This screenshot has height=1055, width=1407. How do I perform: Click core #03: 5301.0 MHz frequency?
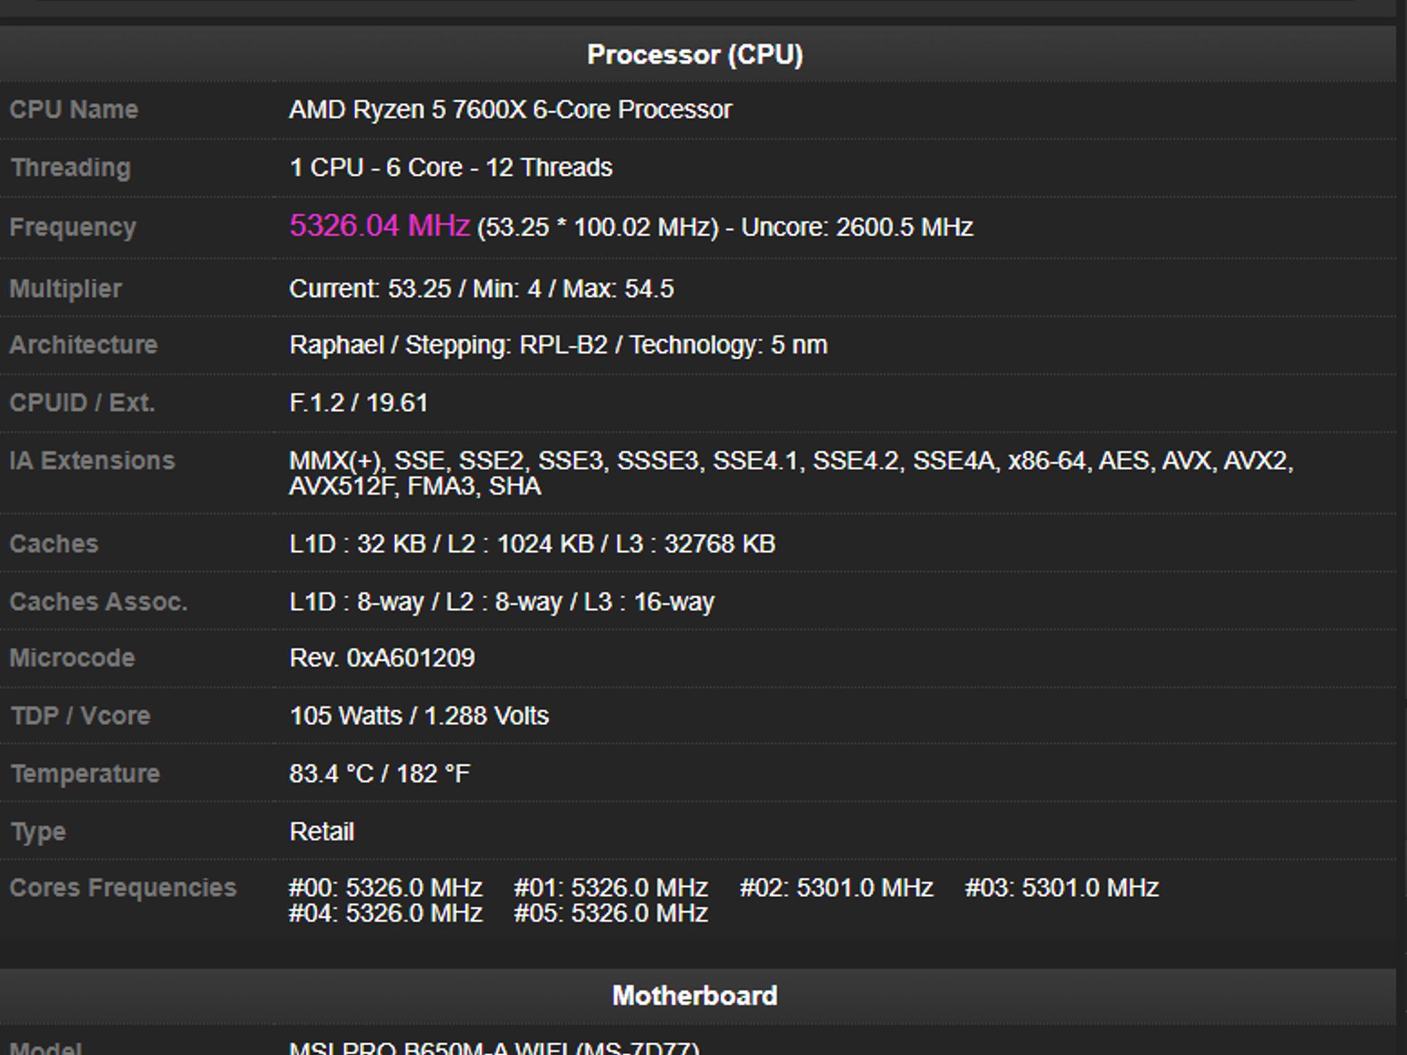pos(1061,887)
